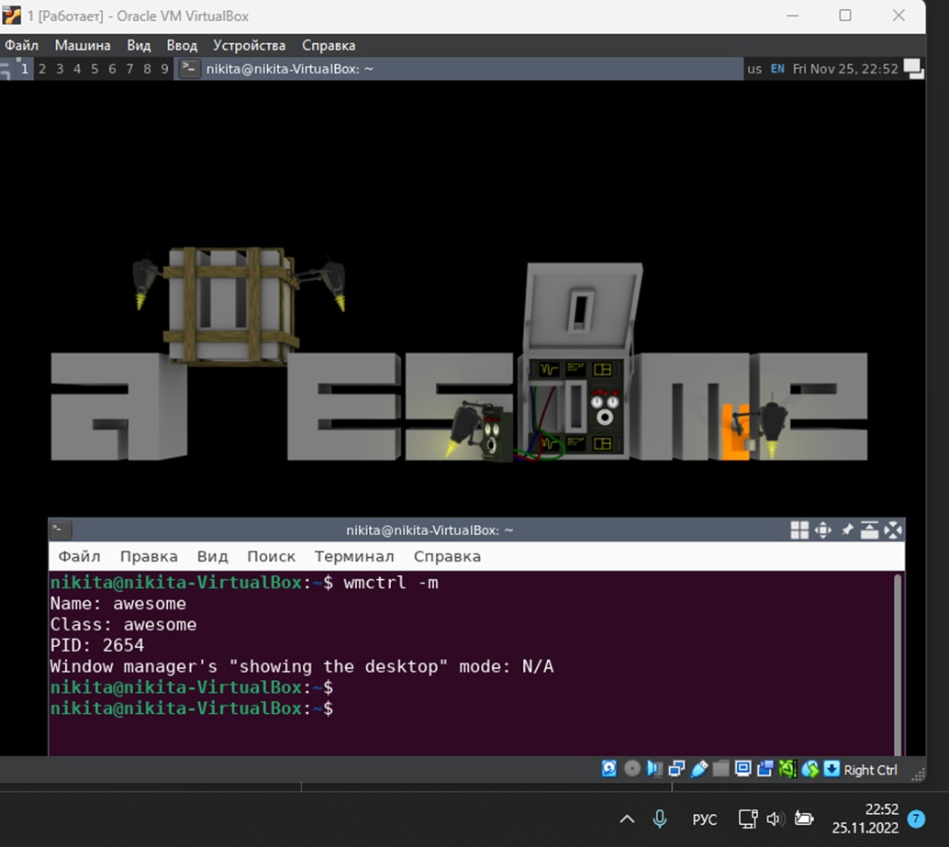Open the terminal's Файл menu

79,556
